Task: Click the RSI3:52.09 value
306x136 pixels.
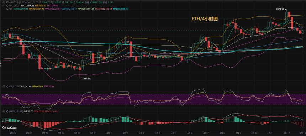Action: click(x=49, y=87)
